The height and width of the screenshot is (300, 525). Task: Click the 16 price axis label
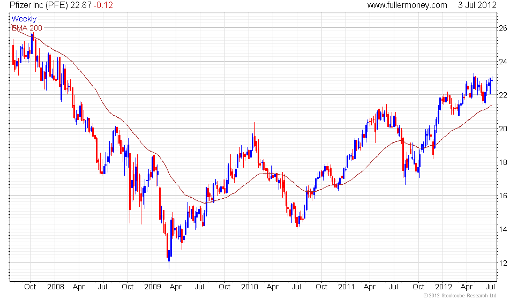tap(503, 196)
